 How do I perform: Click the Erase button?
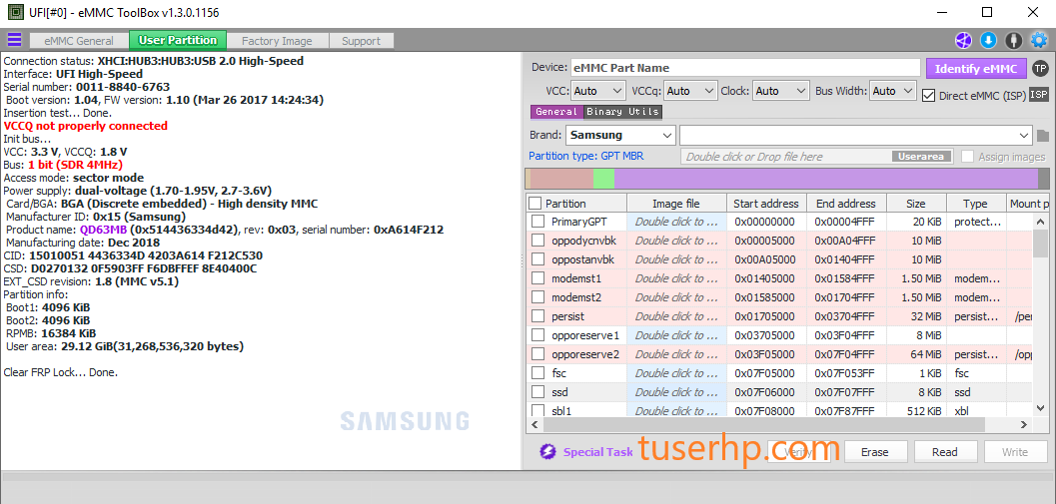coord(875,452)
